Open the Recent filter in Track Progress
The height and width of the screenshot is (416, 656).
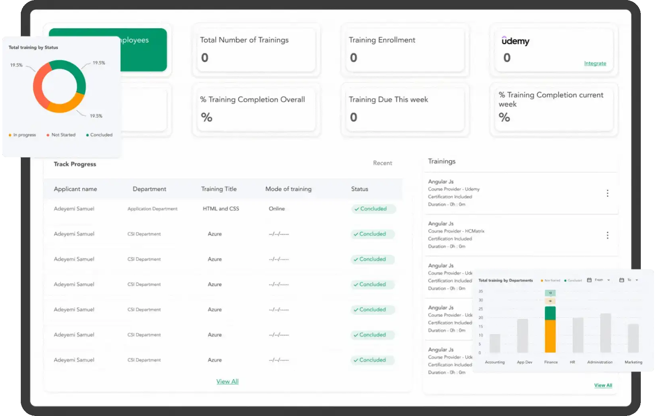382,163
